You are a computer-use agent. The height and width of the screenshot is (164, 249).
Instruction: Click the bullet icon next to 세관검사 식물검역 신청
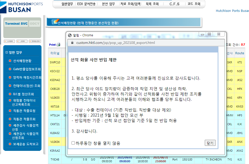[10, 125]
